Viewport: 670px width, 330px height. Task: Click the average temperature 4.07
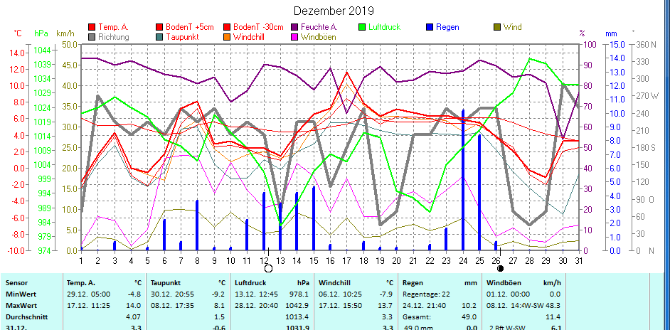tap(134, 316)
